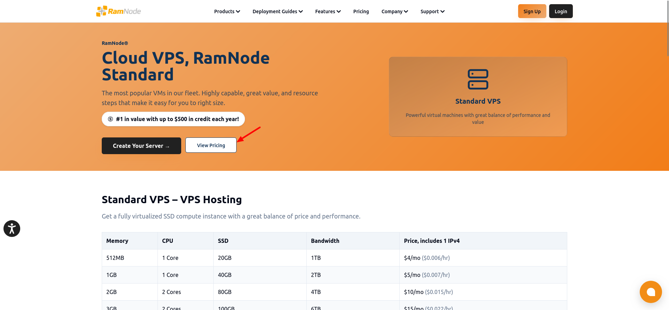This screenshot has width=669, height=310.
Task: Click the 40GB SSD cell
Action: pos(260,275)
